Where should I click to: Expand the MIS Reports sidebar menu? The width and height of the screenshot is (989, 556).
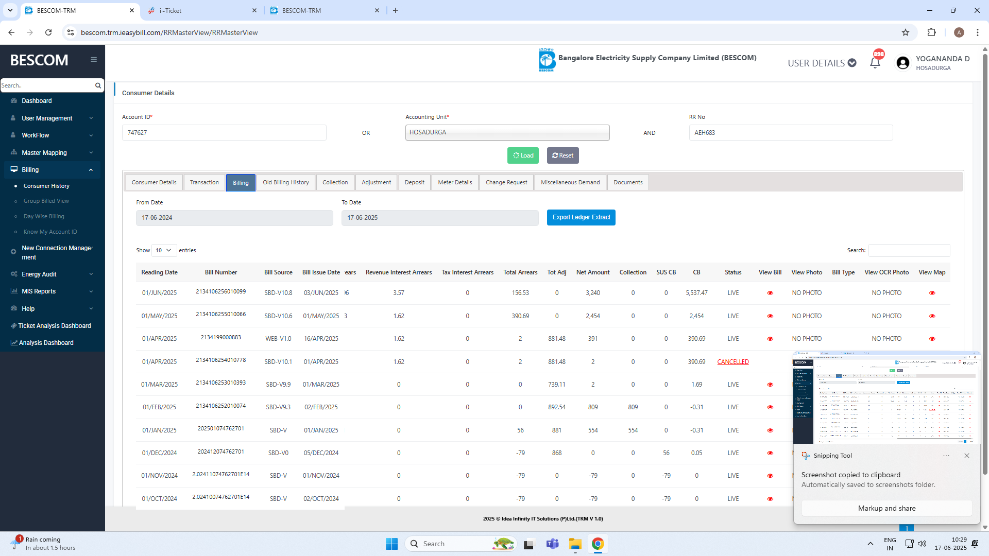click(x=53, y=291)
